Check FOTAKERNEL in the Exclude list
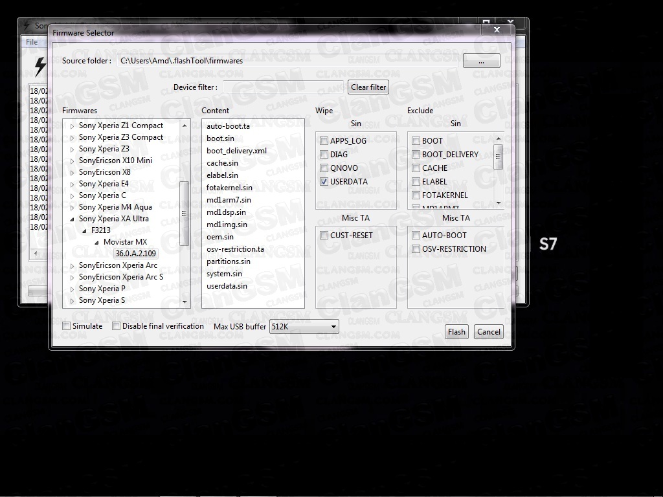Screen dimensions: 663x497 point(416,195)
